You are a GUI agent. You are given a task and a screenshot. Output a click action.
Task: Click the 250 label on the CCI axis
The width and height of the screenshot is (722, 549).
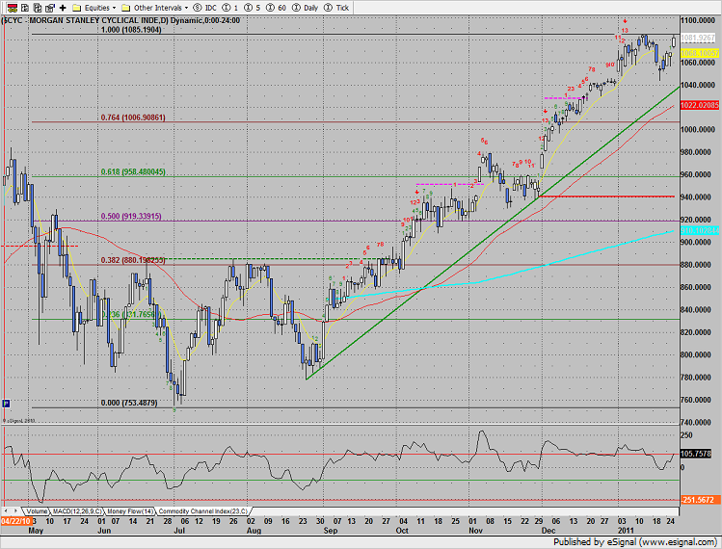[686, 435]
